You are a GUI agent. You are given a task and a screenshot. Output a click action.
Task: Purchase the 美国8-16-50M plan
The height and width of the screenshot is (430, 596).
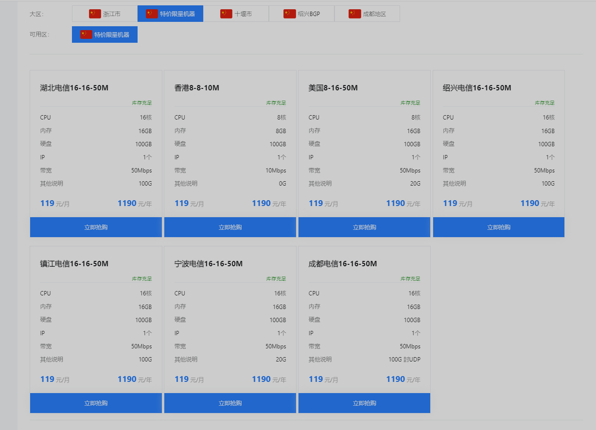(x=364, y=227)
